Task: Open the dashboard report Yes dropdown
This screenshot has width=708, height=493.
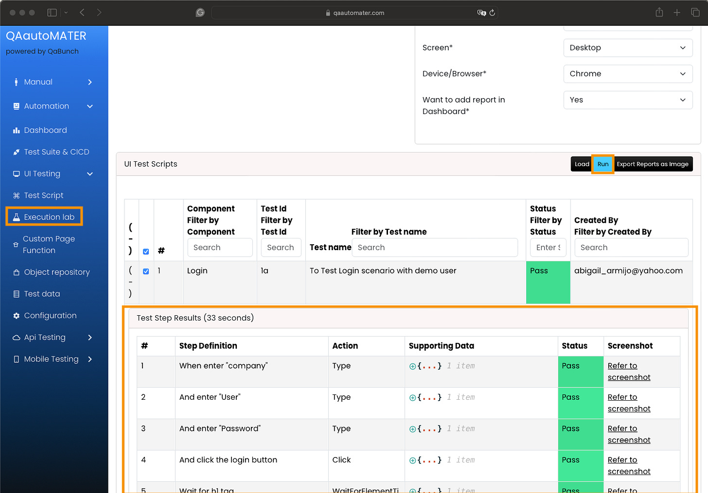Action: (x=628, y=100)
